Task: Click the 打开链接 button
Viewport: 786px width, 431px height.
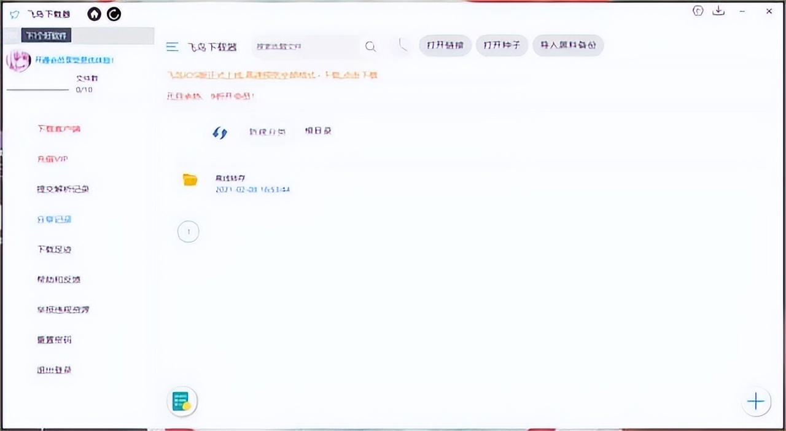Action: [x=445, y=45]
